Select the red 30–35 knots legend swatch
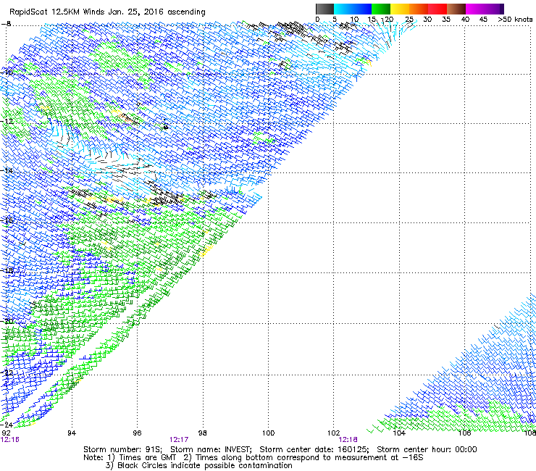Screen dimensions: 536x471 (x=437, y=9)
